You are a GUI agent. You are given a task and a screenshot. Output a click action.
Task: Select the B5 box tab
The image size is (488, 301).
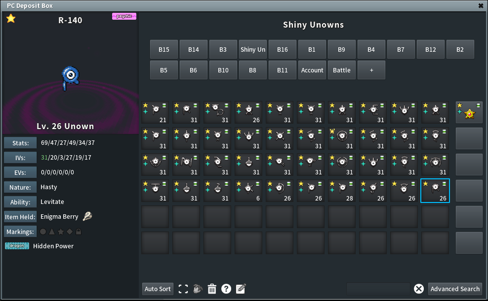pos(164,70)
